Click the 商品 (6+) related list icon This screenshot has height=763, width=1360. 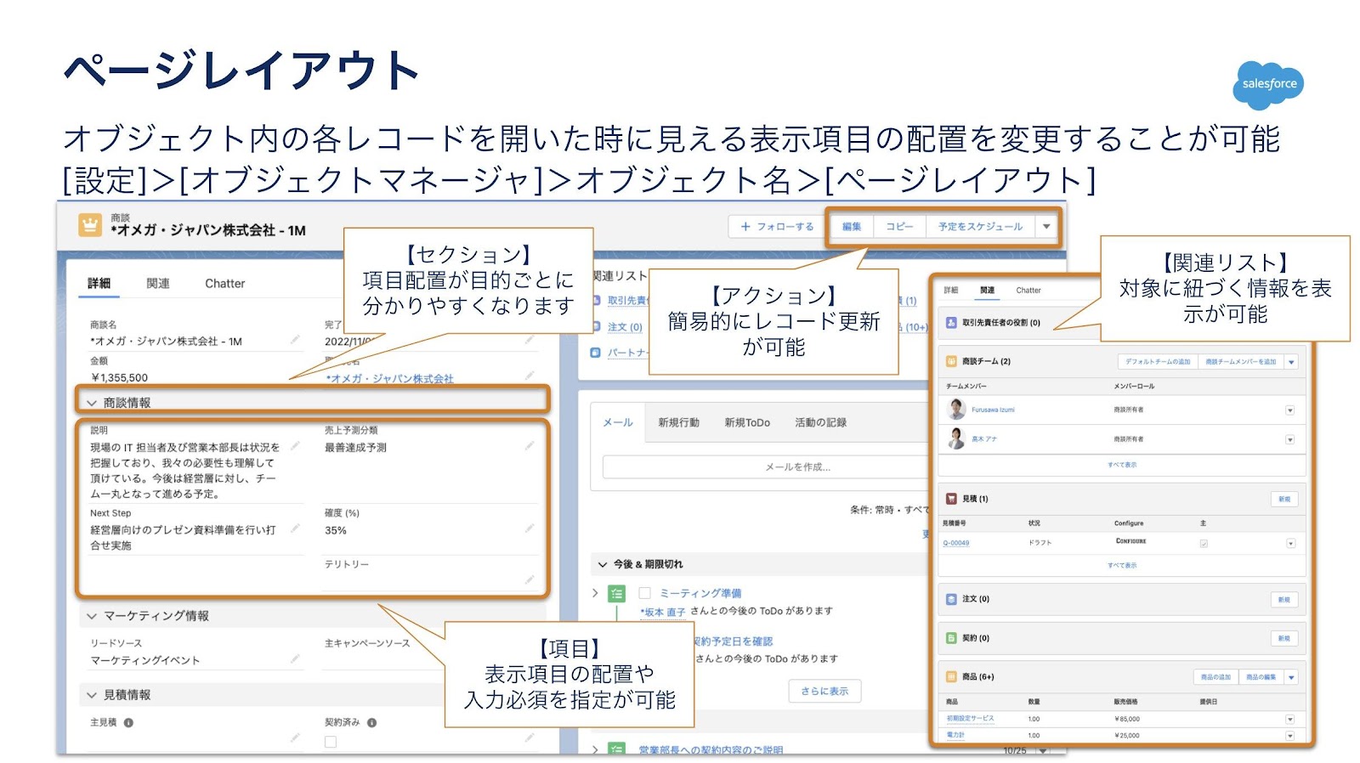point(952,677)
